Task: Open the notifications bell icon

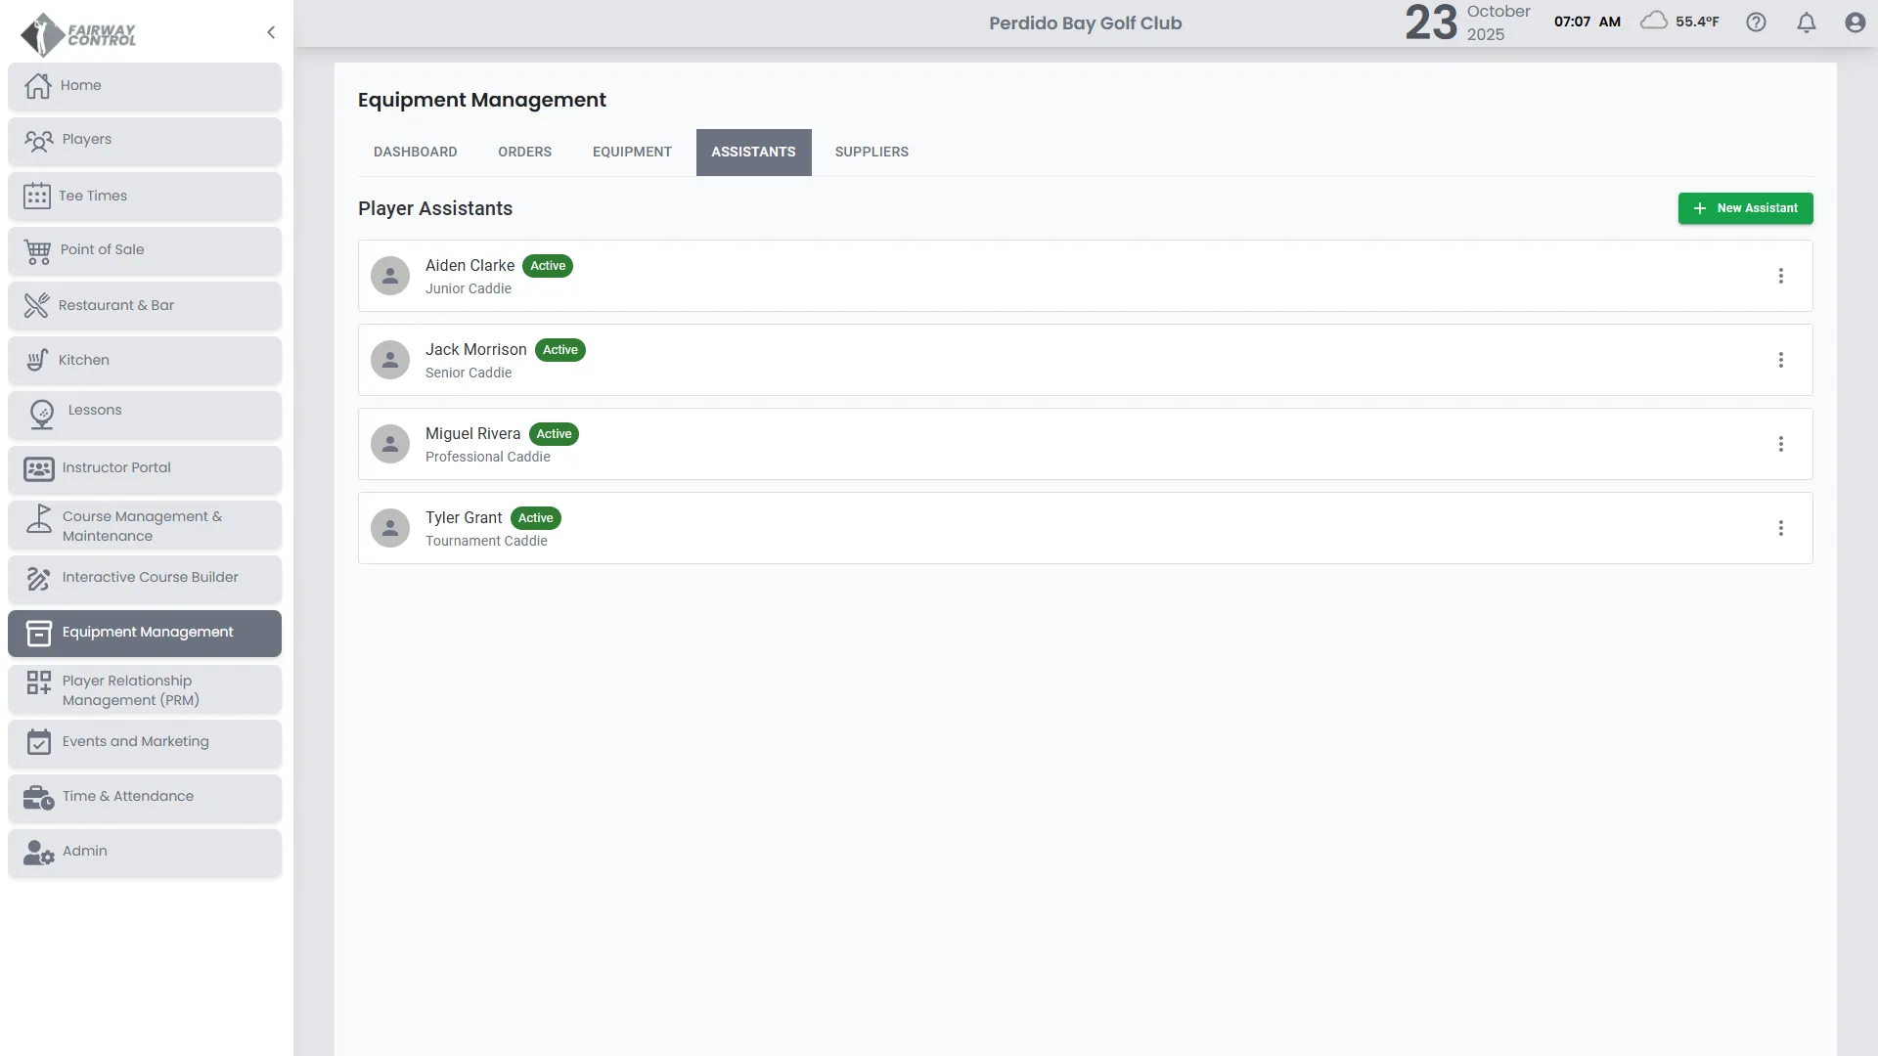Action: tap(1806, 22)
